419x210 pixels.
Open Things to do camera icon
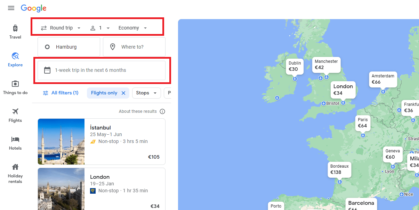[15, 84]
